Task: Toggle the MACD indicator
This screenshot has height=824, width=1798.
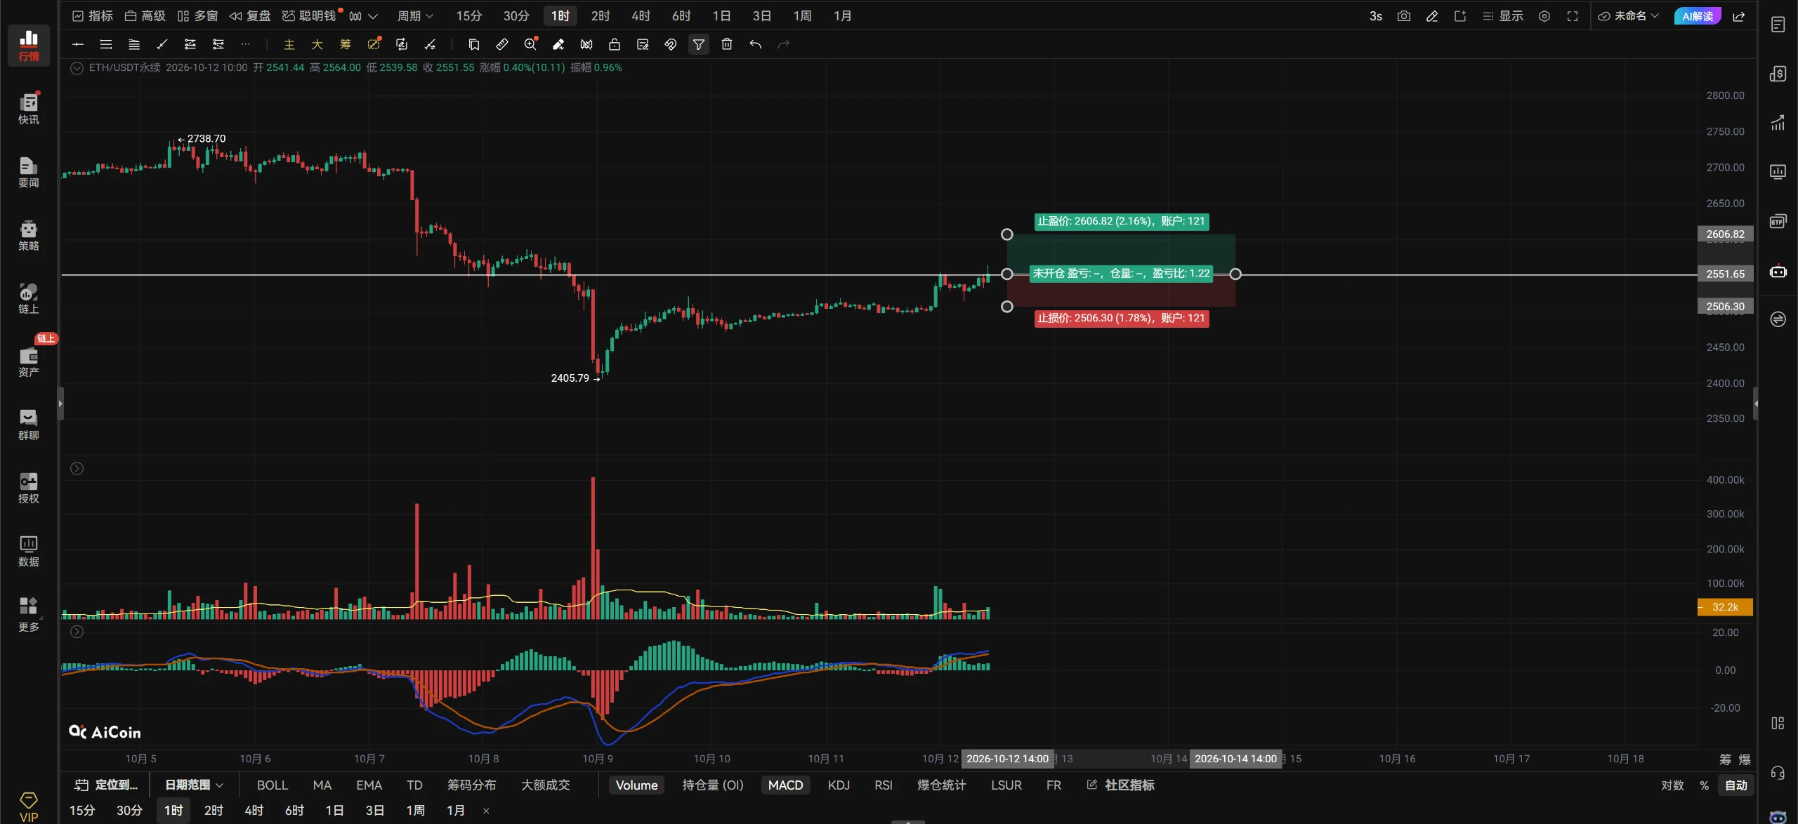Action: point(785,785)
